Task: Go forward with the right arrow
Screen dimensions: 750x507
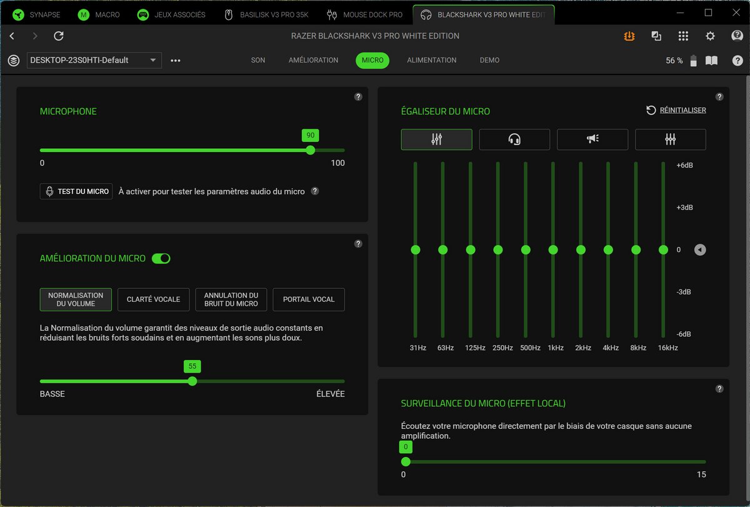Action: click(x=35, y=36)
